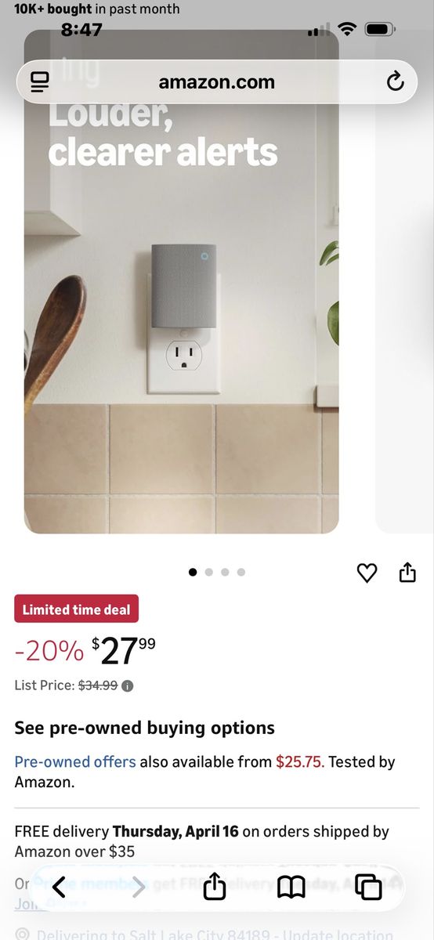Show open tabs with tabs icon
This screenshot has width=434, height=940.
368,887
